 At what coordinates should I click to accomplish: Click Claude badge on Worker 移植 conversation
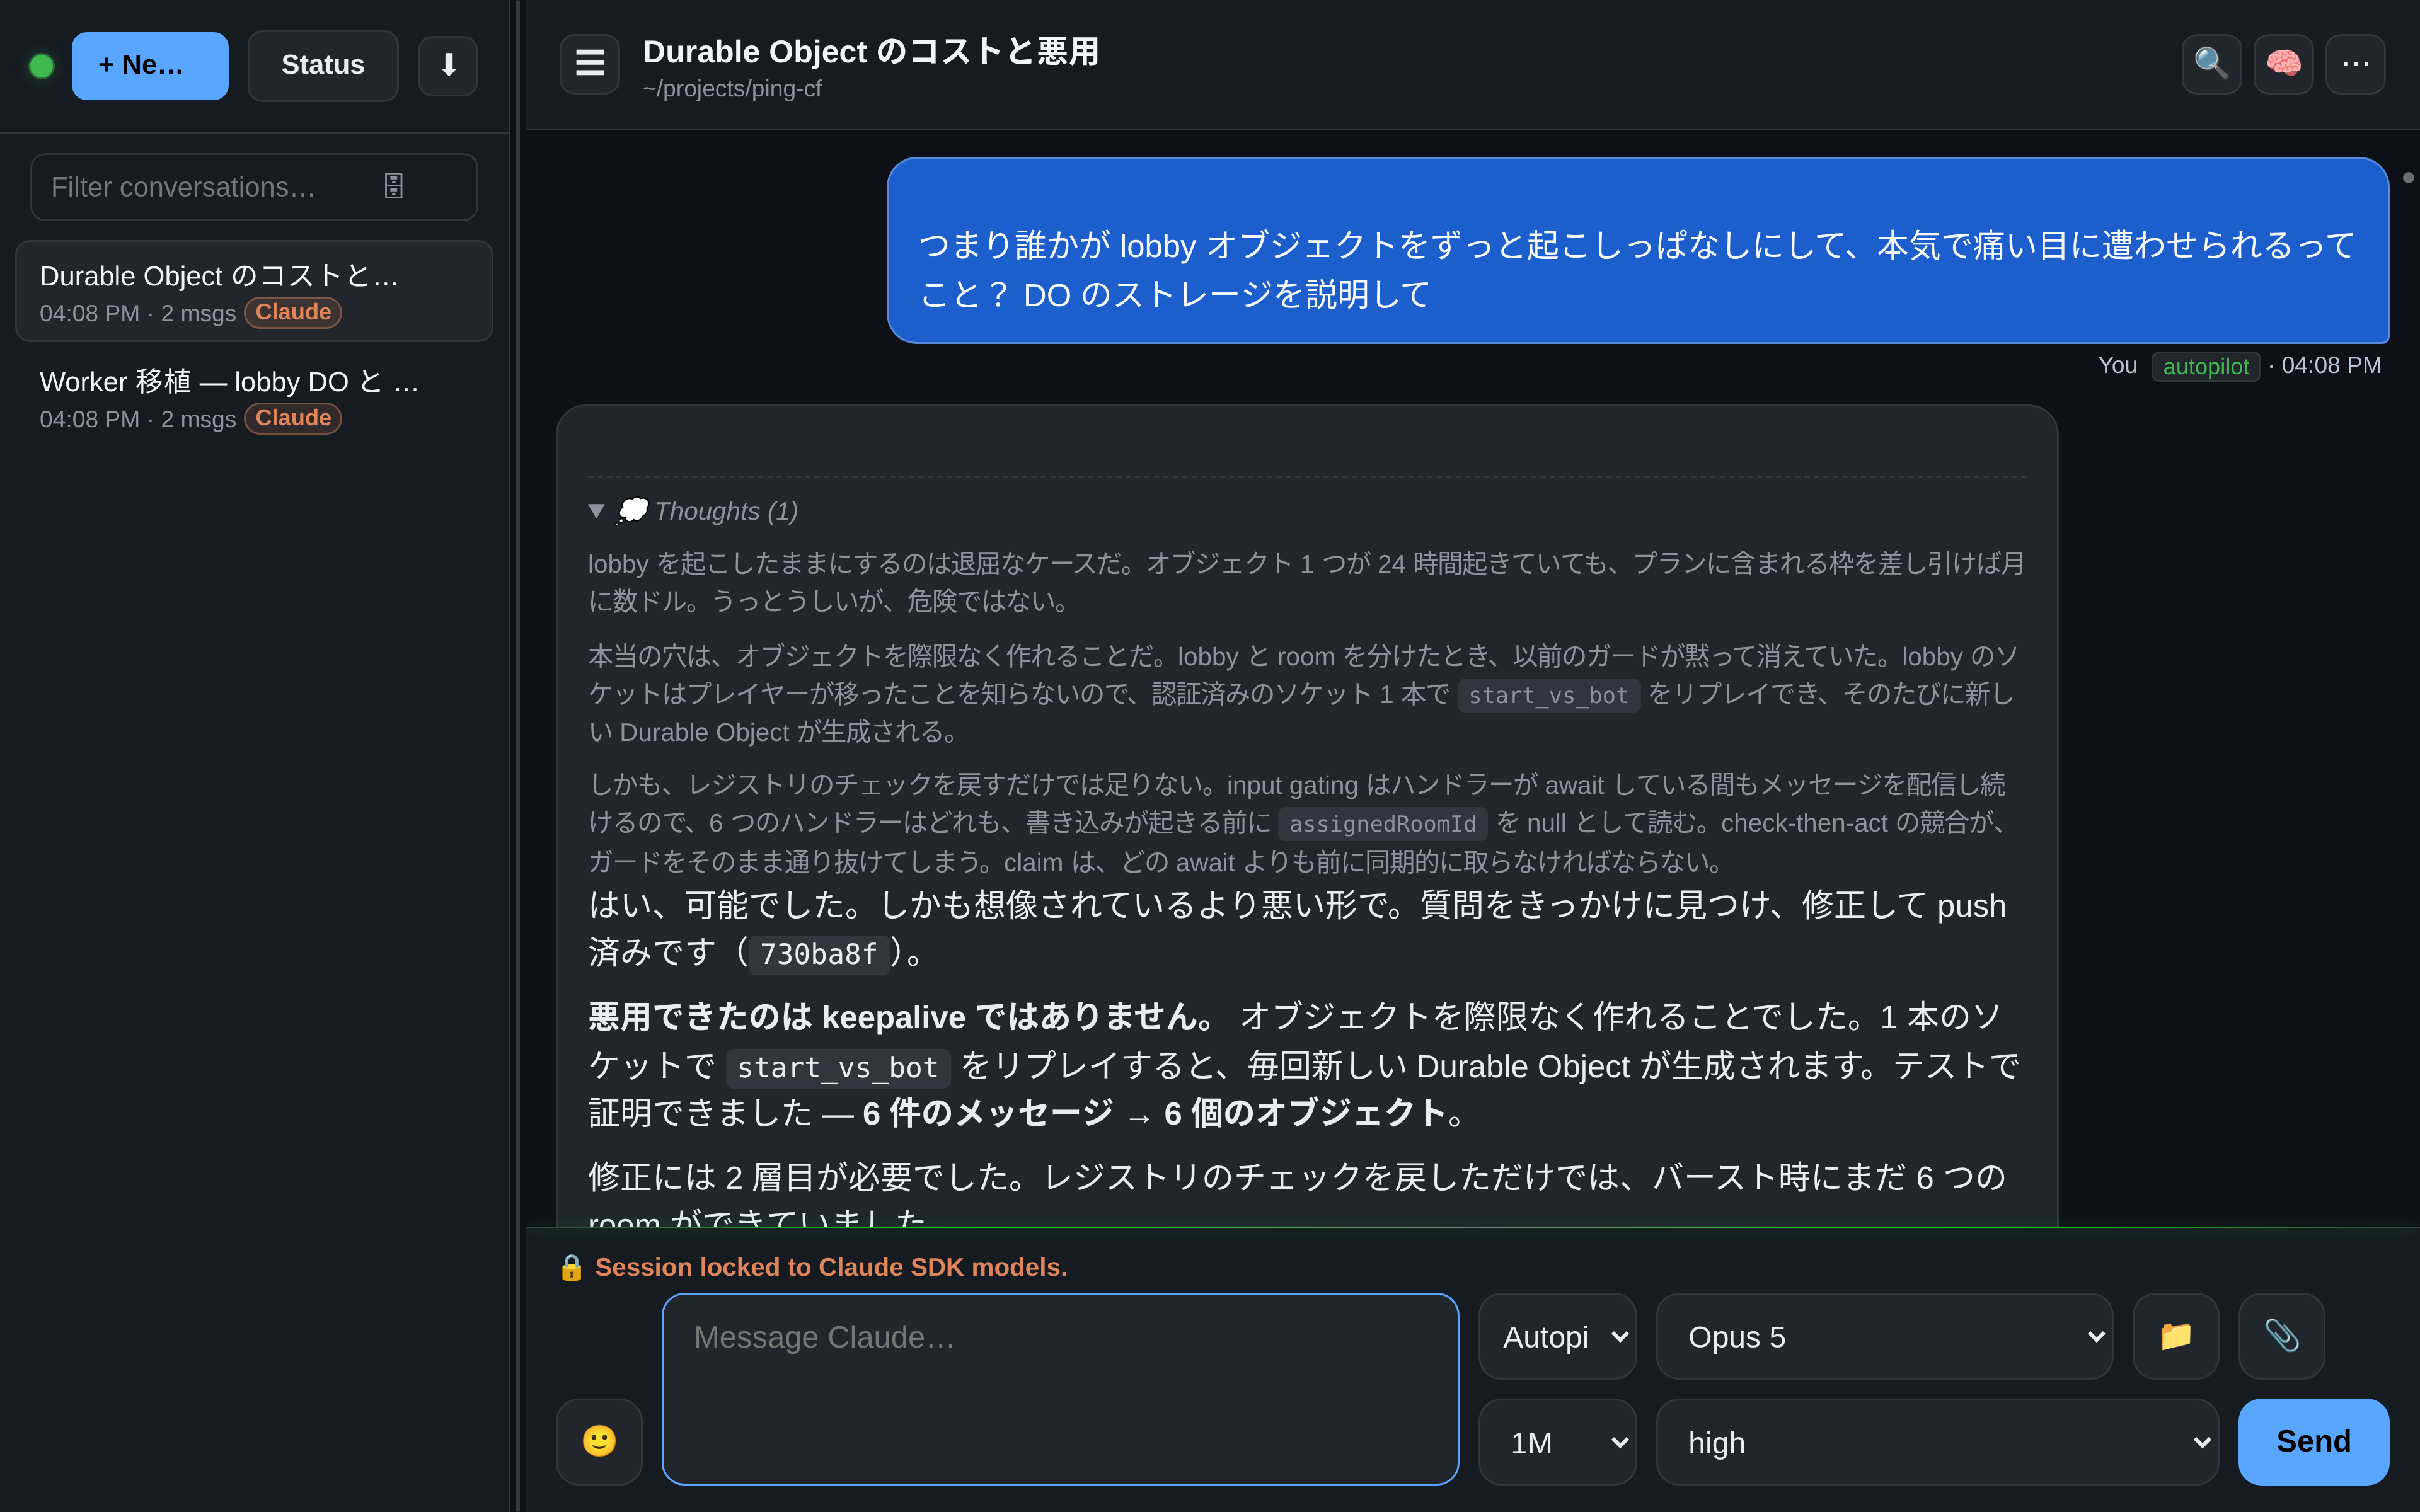click(x=293, y=418)
